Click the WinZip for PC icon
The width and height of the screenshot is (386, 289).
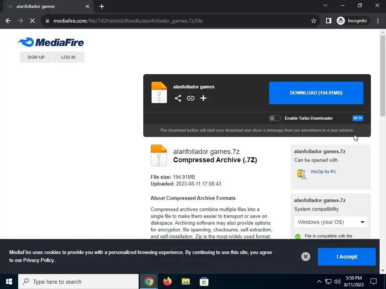pyautogui.click(x=301, y=174)
